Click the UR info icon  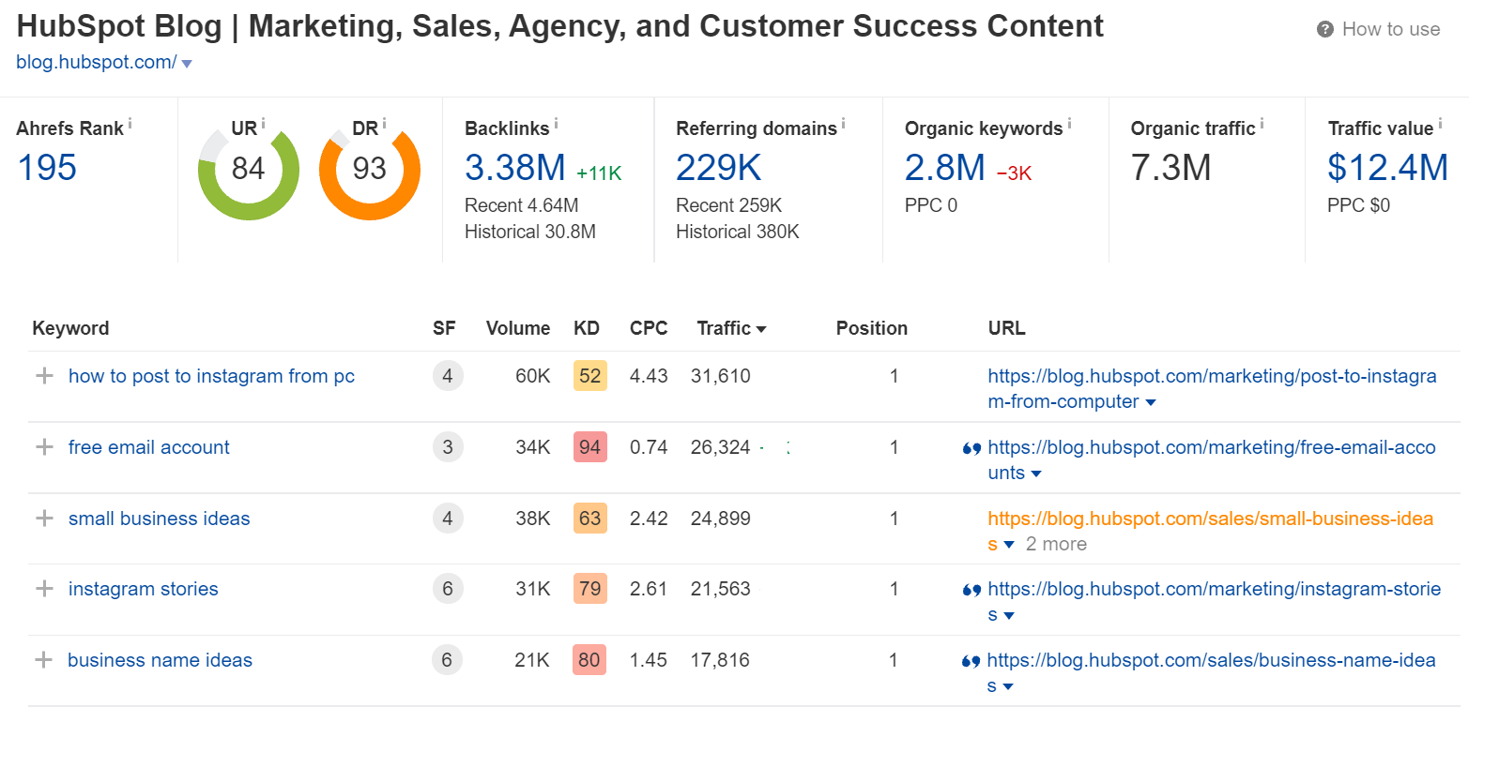coord(263,123)
